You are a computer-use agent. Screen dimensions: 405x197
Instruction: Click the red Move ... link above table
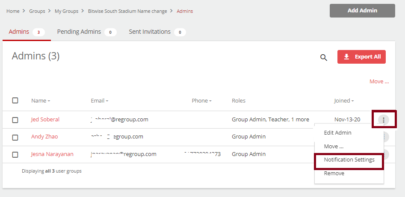[x=379, y=82]
